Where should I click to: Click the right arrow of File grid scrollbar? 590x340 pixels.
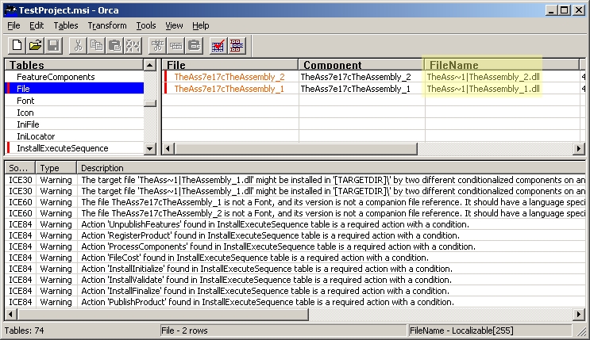[x=578, y=149]
